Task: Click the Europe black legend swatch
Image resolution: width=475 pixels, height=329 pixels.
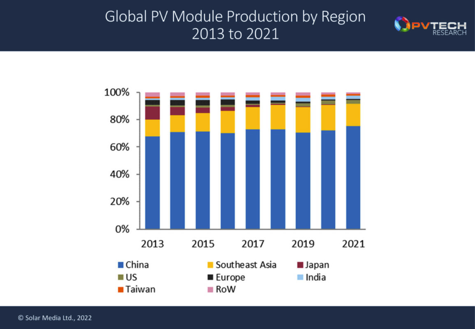Action: coord(211,278)
